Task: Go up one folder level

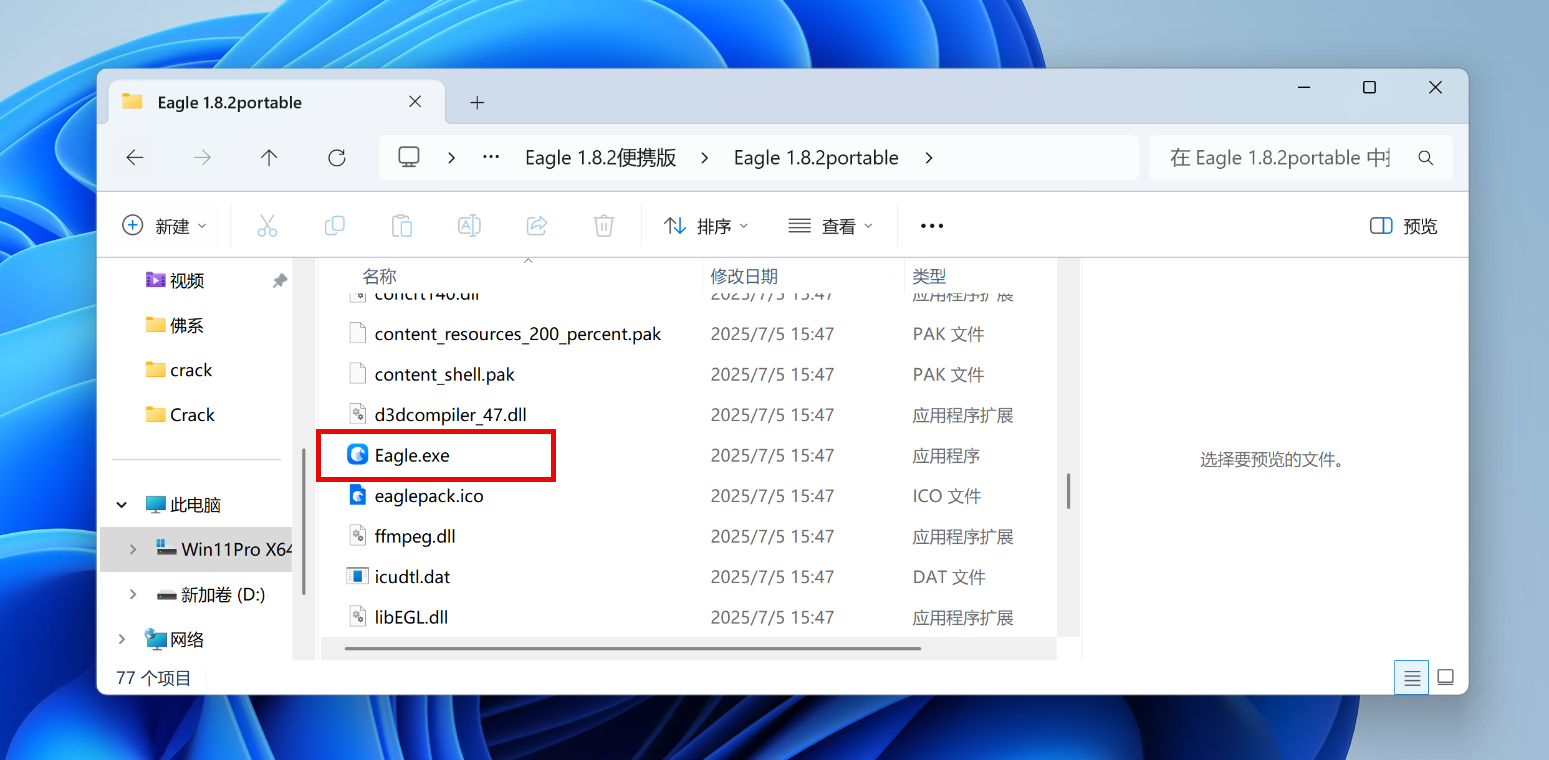Action: click(269, 158)
